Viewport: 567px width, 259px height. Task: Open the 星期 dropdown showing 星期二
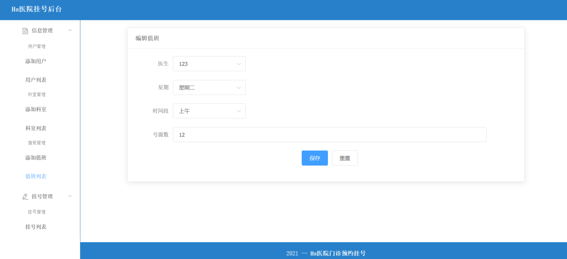coord(209,87)
